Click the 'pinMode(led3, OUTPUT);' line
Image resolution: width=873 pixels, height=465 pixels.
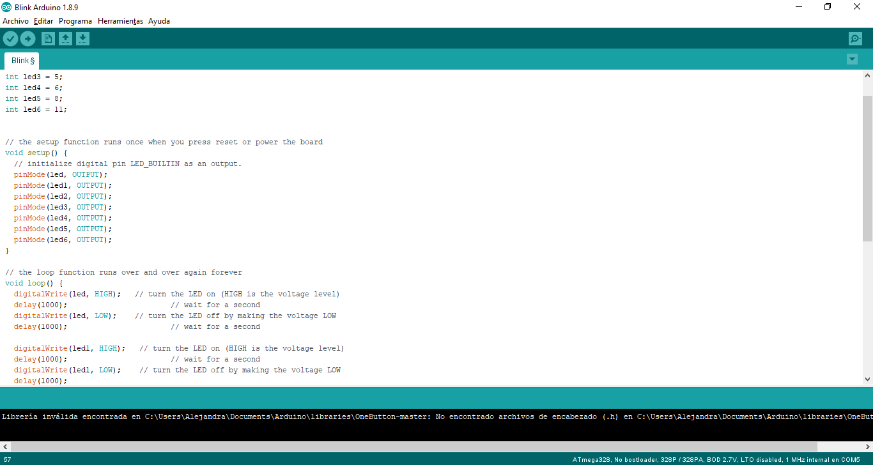coord(63,207)
